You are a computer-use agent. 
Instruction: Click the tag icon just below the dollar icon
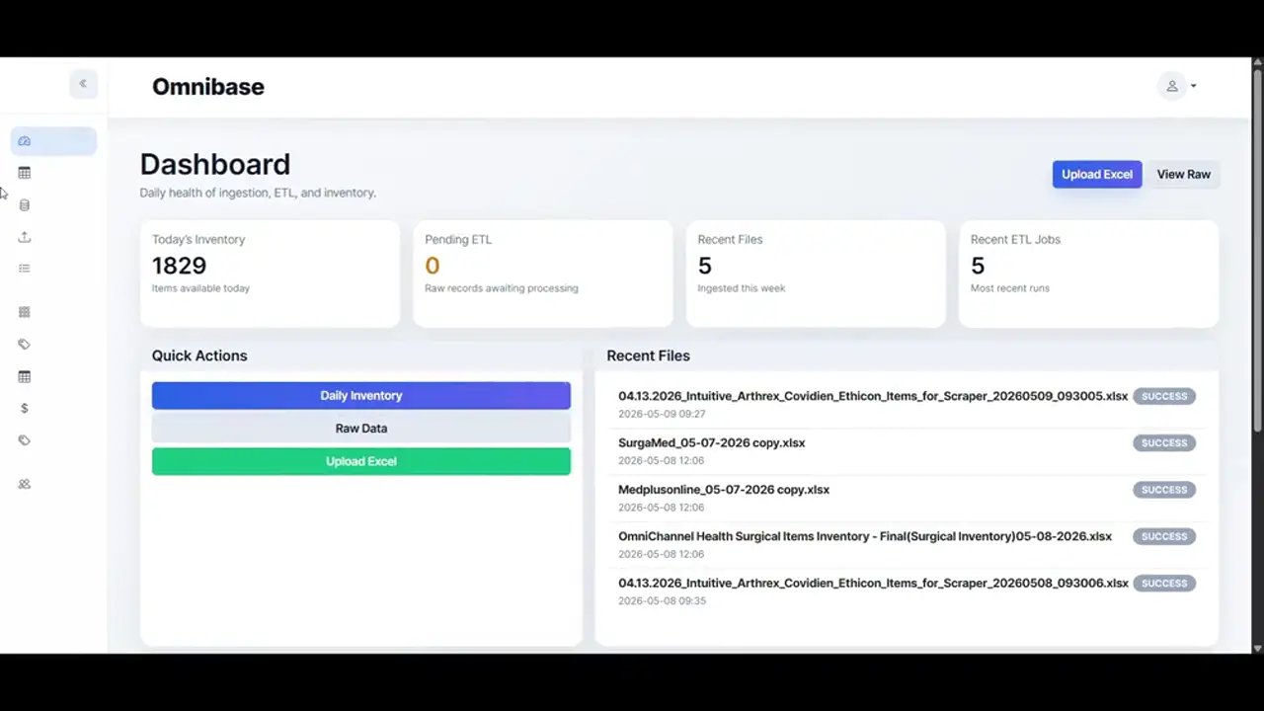[x=25, y=440]
